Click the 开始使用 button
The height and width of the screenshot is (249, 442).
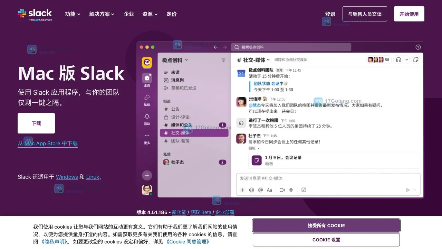(x=409, y=14)
